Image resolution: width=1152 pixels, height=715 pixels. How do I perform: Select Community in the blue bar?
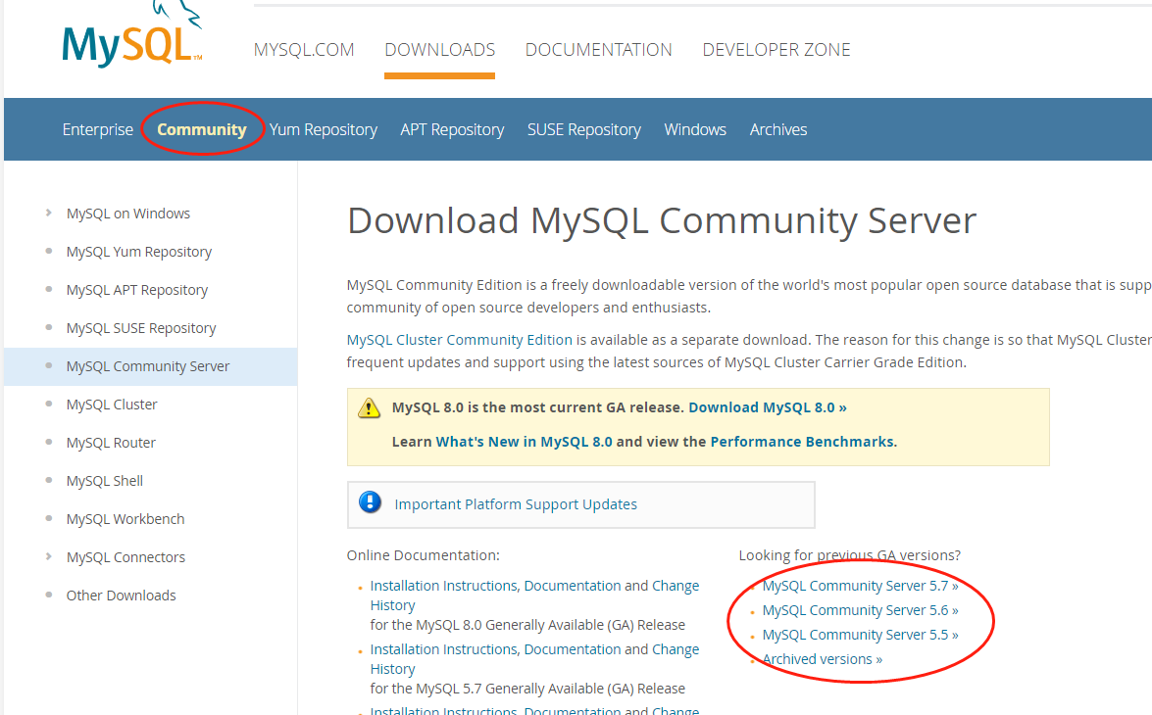201,129
